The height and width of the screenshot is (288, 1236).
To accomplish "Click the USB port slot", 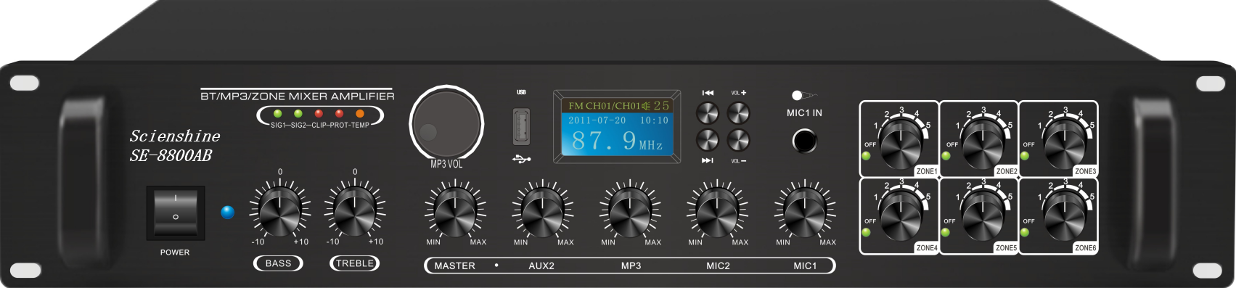I will point(521,126).
